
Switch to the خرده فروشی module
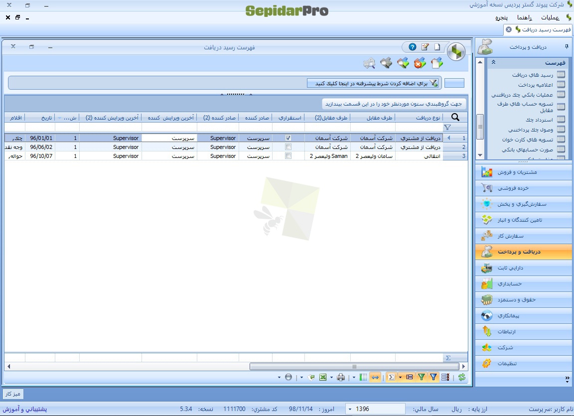pos(524,188)
